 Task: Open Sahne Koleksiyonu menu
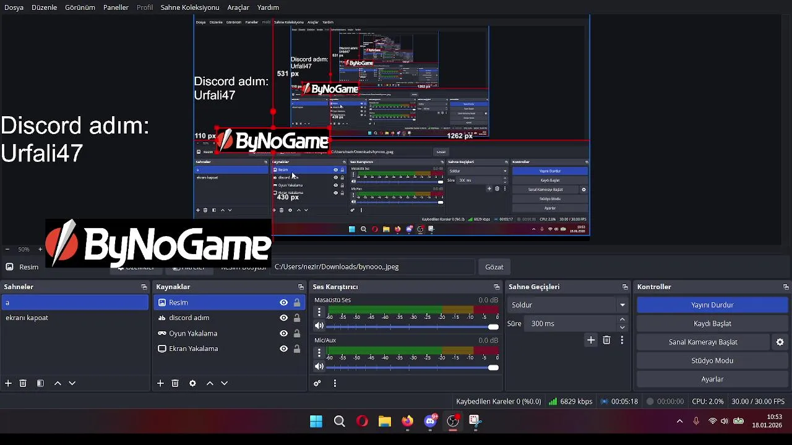[x=190, y=7]
